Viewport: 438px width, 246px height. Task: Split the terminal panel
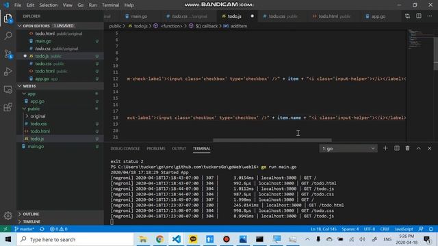click(x=397, y=148)
